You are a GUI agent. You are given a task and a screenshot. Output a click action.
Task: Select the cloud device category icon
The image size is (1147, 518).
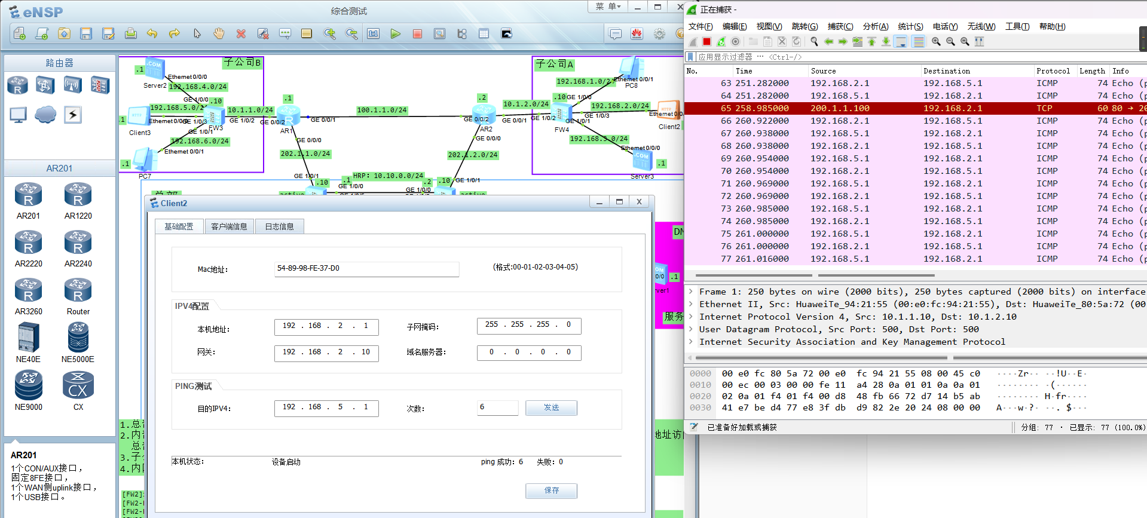45,114
